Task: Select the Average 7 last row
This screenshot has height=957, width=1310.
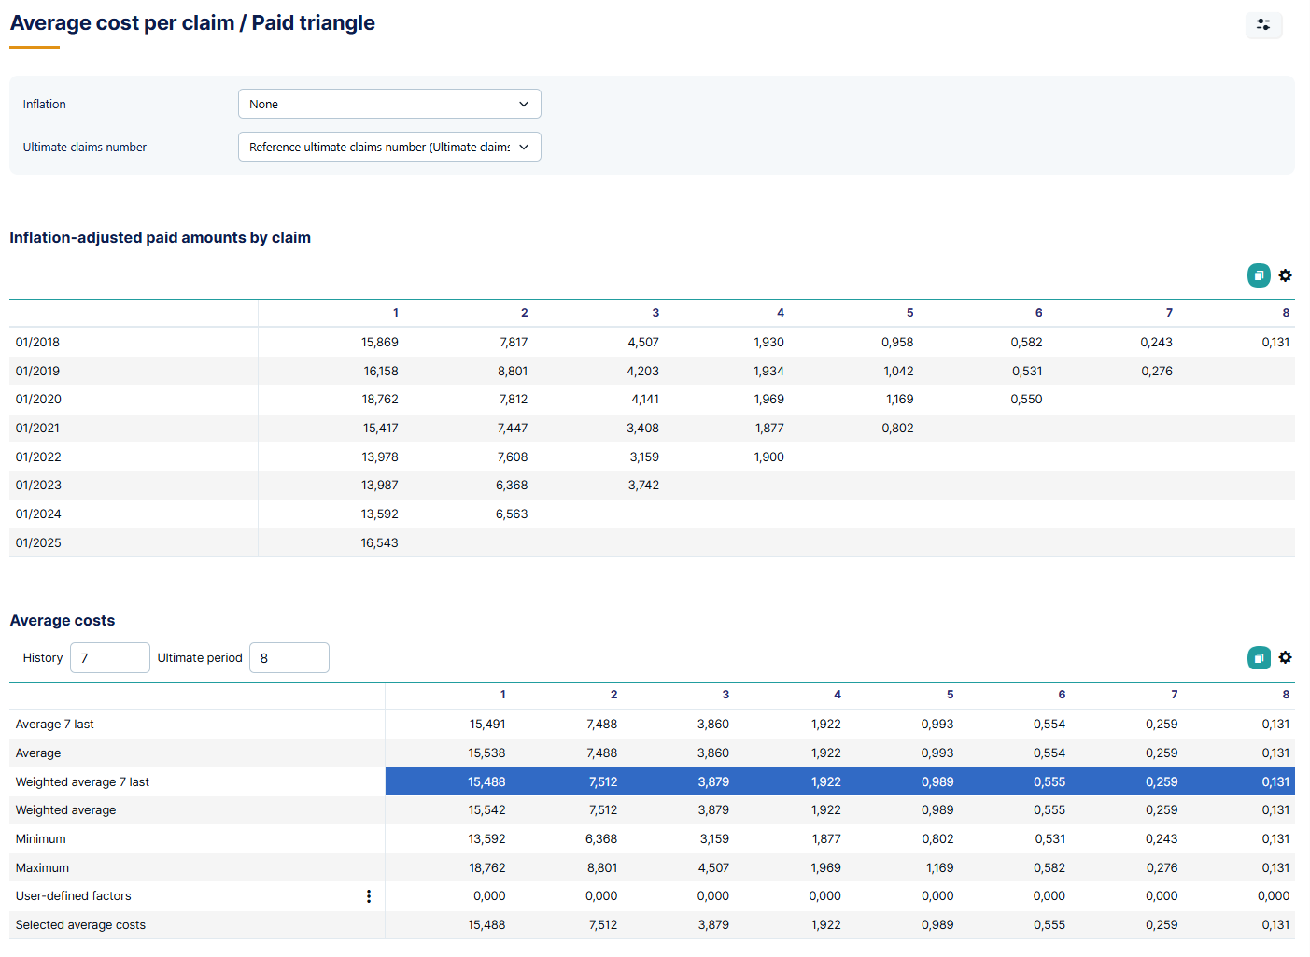Action: (654, 724)
